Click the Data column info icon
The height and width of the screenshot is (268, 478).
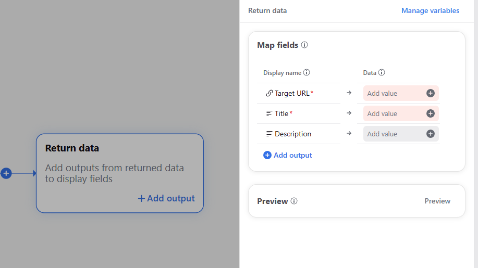coord(382,73)
